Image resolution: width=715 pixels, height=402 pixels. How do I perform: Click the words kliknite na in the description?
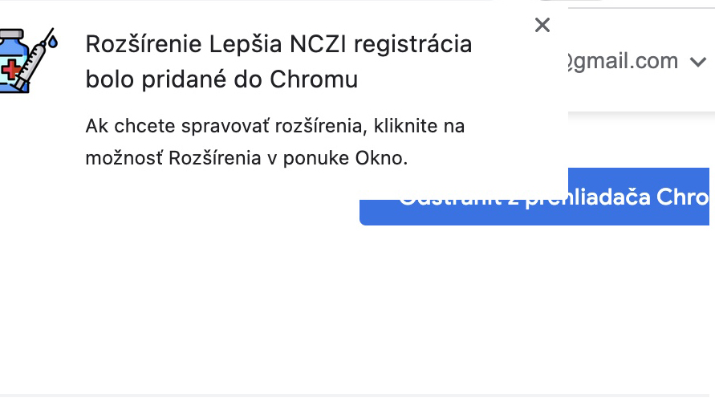(419, 126)
